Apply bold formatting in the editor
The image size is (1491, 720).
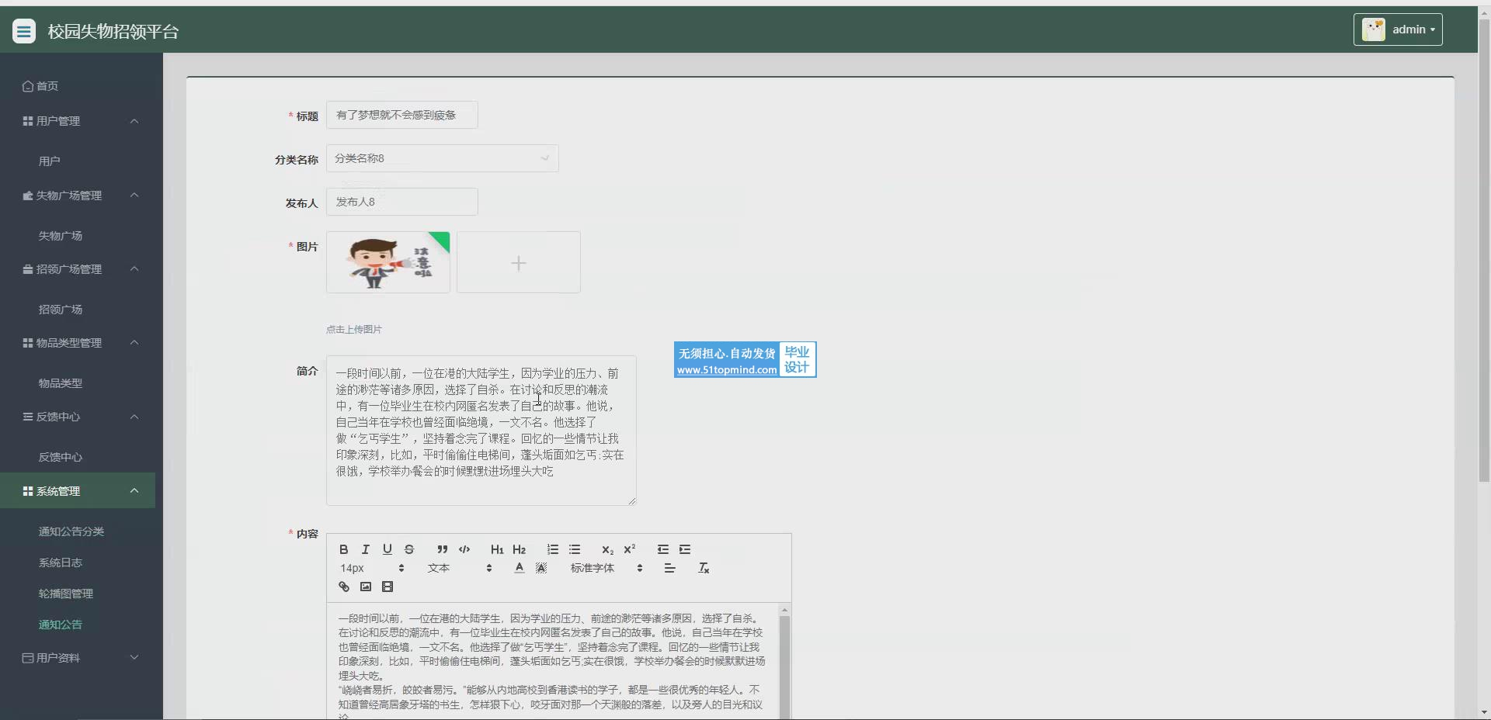(x=343, y=549)
